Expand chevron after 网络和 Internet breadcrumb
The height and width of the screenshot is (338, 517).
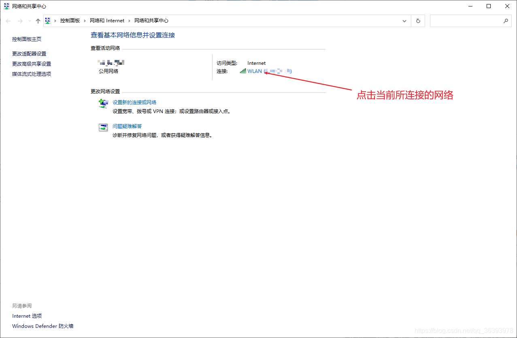click(130, 21)
